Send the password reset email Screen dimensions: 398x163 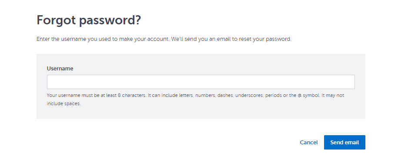[x=344, y=142]
